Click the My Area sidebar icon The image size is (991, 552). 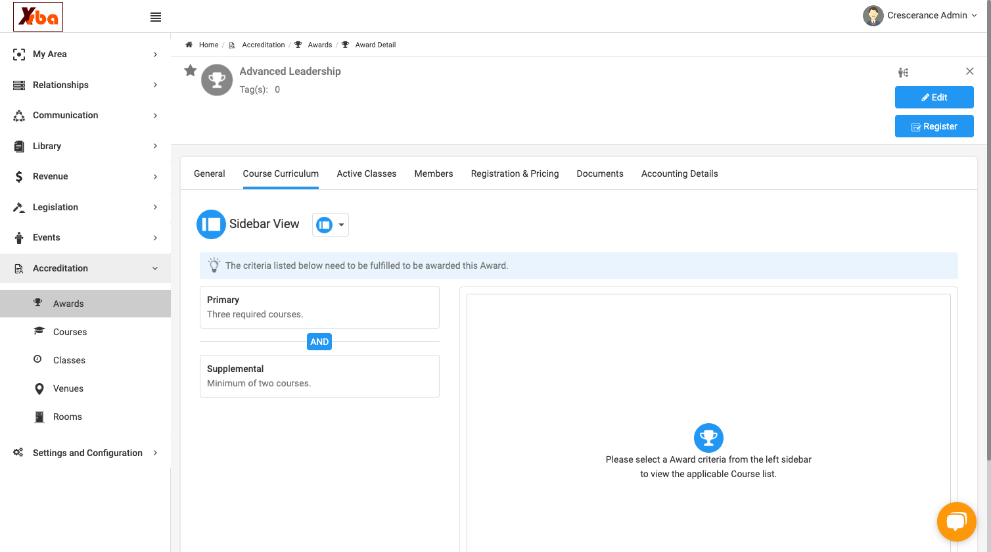pyautogui.click(x=19, y=55)
